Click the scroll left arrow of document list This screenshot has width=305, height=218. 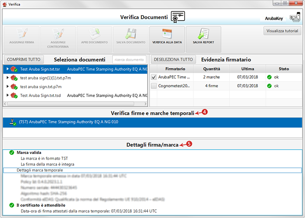[5, 104]
